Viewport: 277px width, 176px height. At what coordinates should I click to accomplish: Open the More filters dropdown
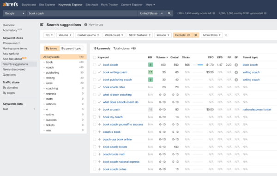[x=211, y=35]
